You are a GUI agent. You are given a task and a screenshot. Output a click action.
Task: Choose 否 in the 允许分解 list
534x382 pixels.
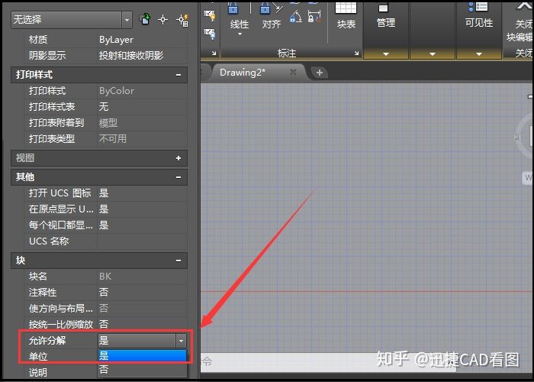[x=142, y=369]
